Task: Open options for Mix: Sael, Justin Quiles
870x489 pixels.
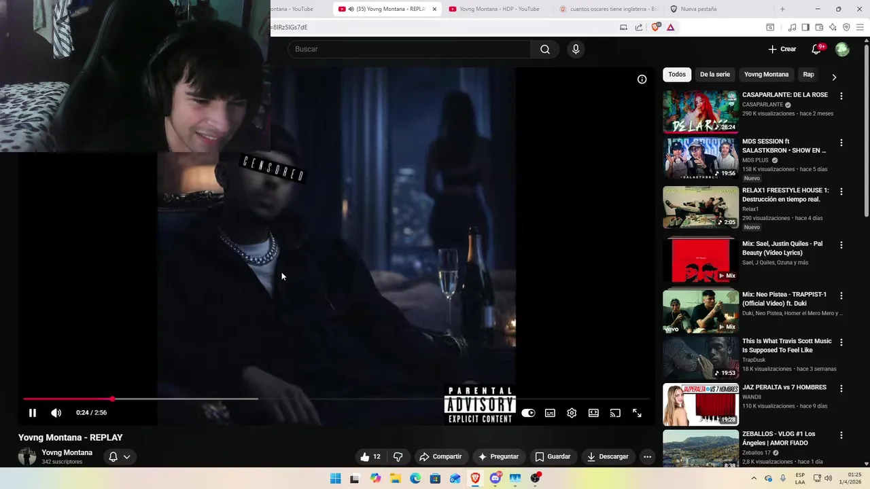Action: tap(841, 244)
